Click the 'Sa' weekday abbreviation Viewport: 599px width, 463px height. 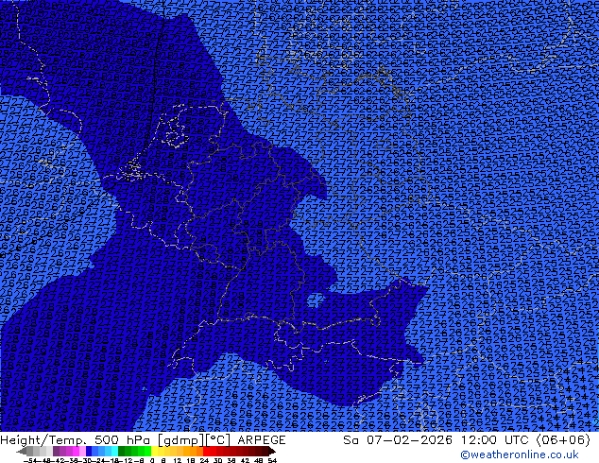tap(351, 440)
